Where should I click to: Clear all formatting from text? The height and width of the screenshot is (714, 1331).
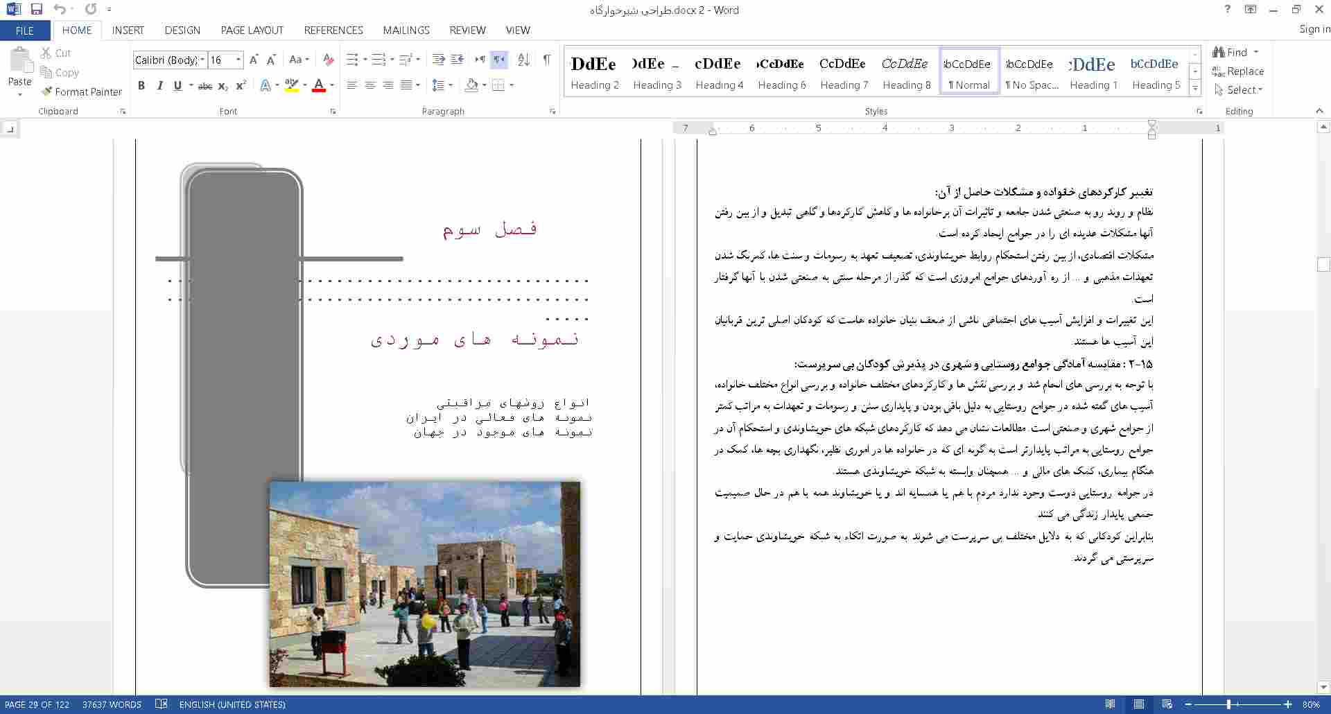[329, 60]
